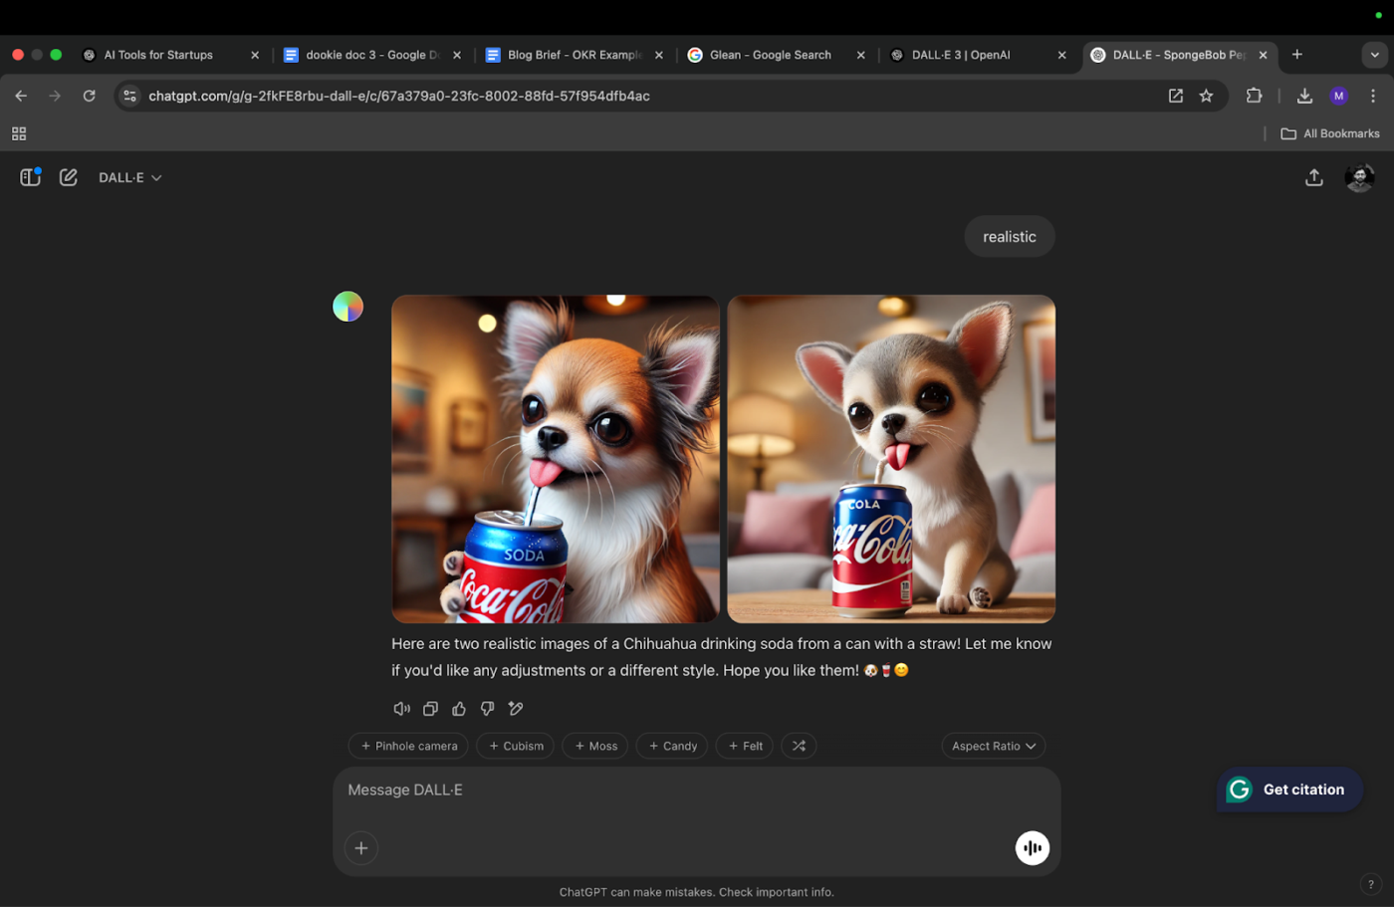
Task: Expand the DALL·E model dropdown
Action: 129,177
